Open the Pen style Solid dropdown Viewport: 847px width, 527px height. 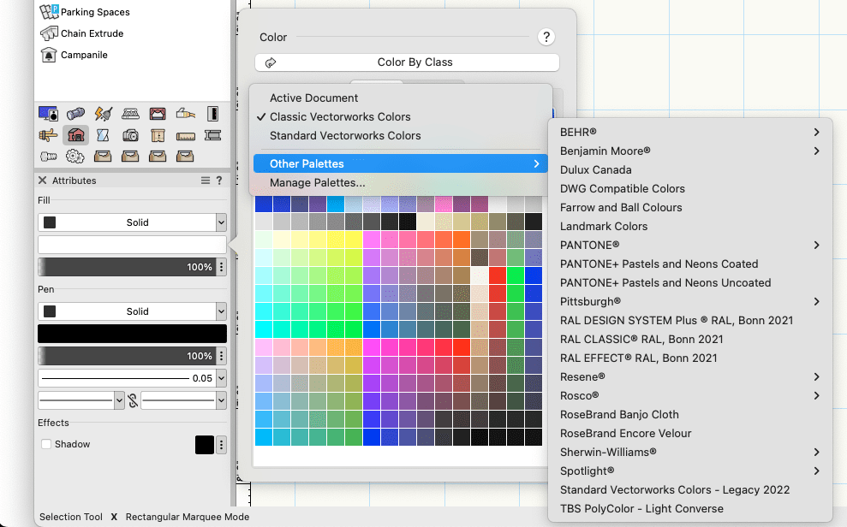(x=132, y=311)
